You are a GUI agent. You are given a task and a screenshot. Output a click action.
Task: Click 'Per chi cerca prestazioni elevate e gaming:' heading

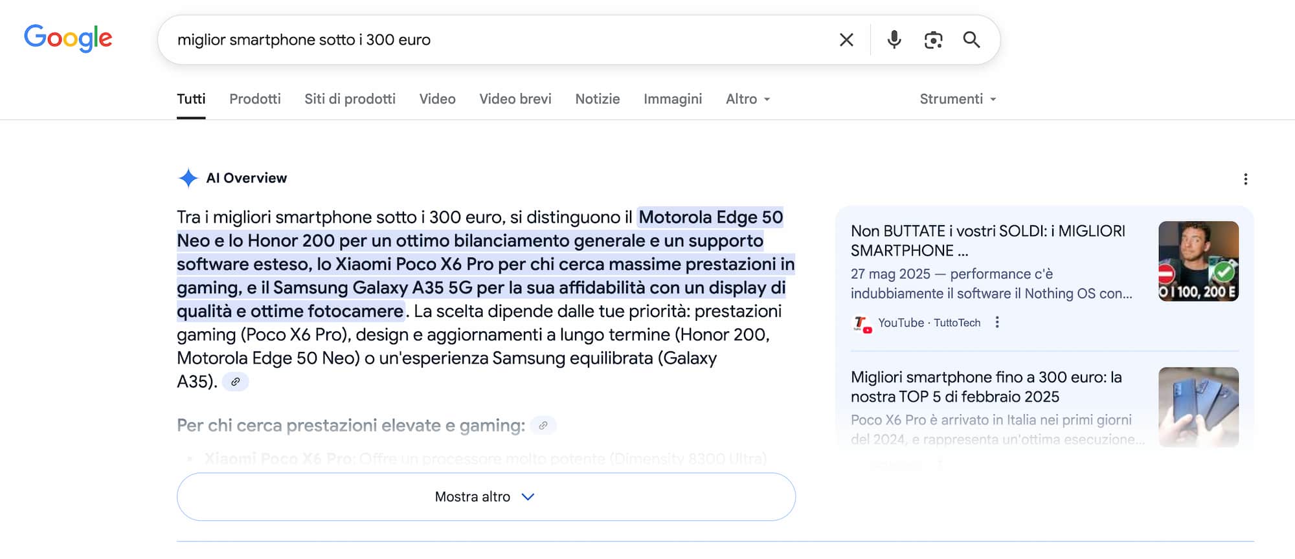pyautogui.click(x=351, y=426)
